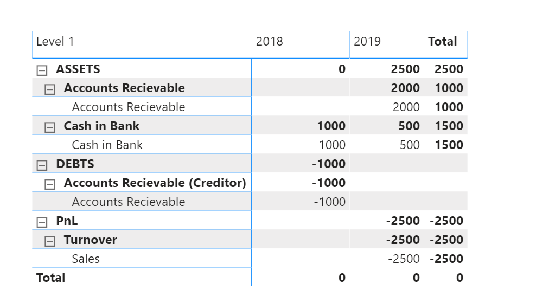Click the DEBTS 2018 value cell

pyautogui.click(x=329, y=164)
